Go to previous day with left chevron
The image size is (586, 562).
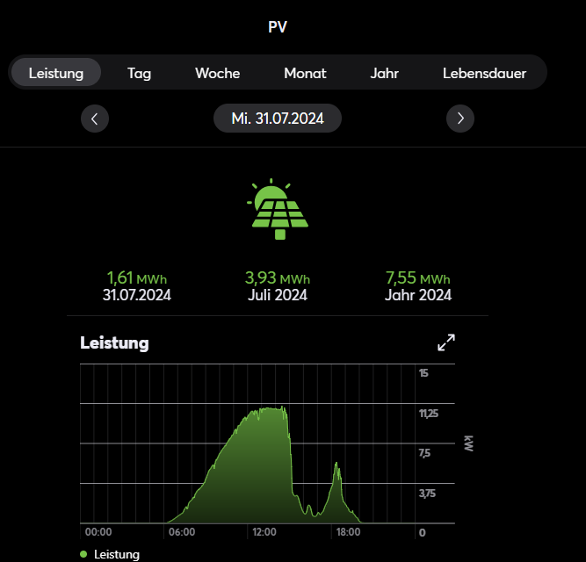click(95, 119)
